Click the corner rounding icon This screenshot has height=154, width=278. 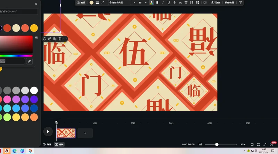(x=103, y=2)
